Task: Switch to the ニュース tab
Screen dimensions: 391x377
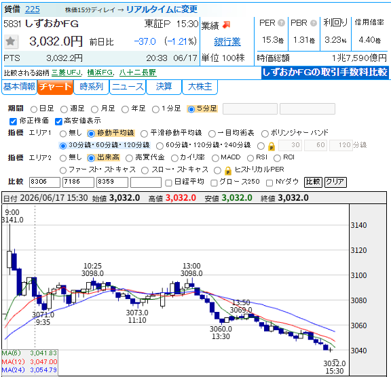Action: 128,87
